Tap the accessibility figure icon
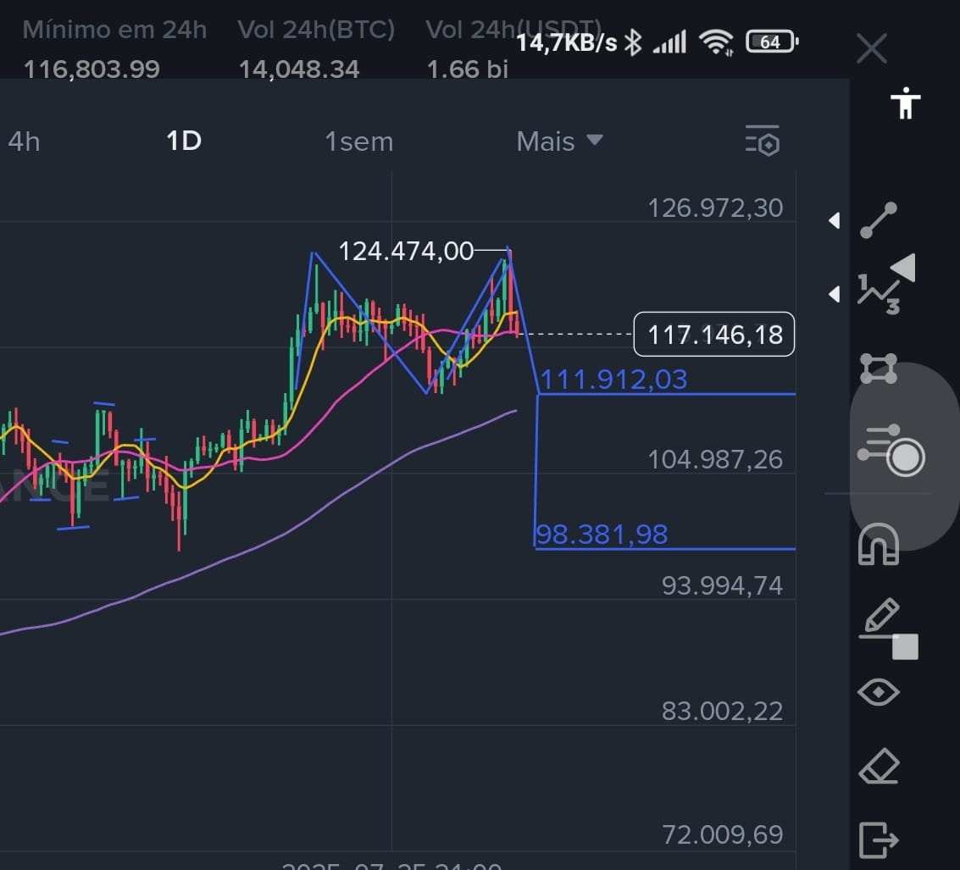The width and height of the screenshot is (960, 870). click(x=906, y=103)
